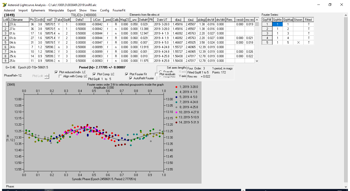Click the PhaseRef= 12. label

pos(13,75)
